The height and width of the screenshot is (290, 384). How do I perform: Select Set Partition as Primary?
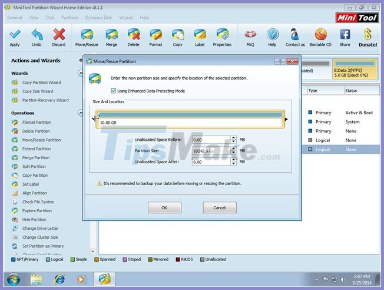point(43,246)
